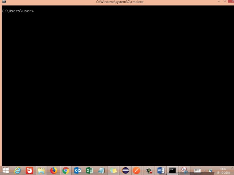Open cmd window system menu icon

pyautogui.click(x=4, y=1)
